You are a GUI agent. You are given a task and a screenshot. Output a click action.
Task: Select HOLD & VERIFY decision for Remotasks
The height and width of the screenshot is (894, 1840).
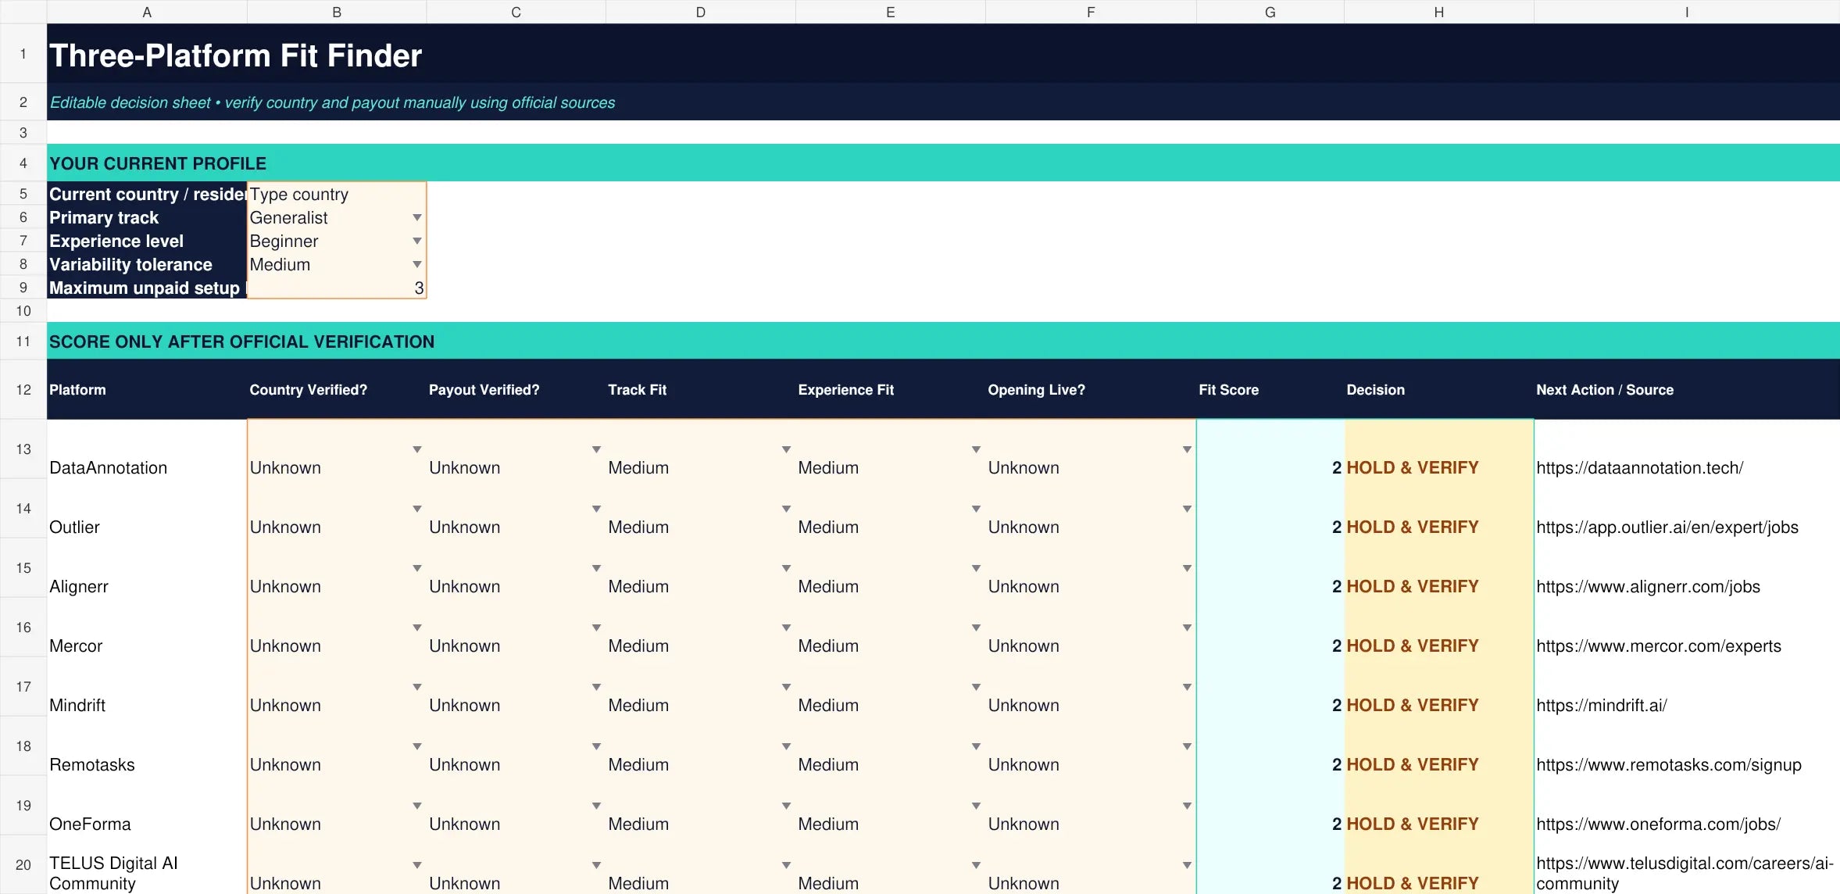coord(1439,746)
